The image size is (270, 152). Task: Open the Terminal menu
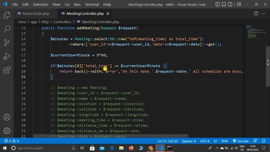coord(92,5)
